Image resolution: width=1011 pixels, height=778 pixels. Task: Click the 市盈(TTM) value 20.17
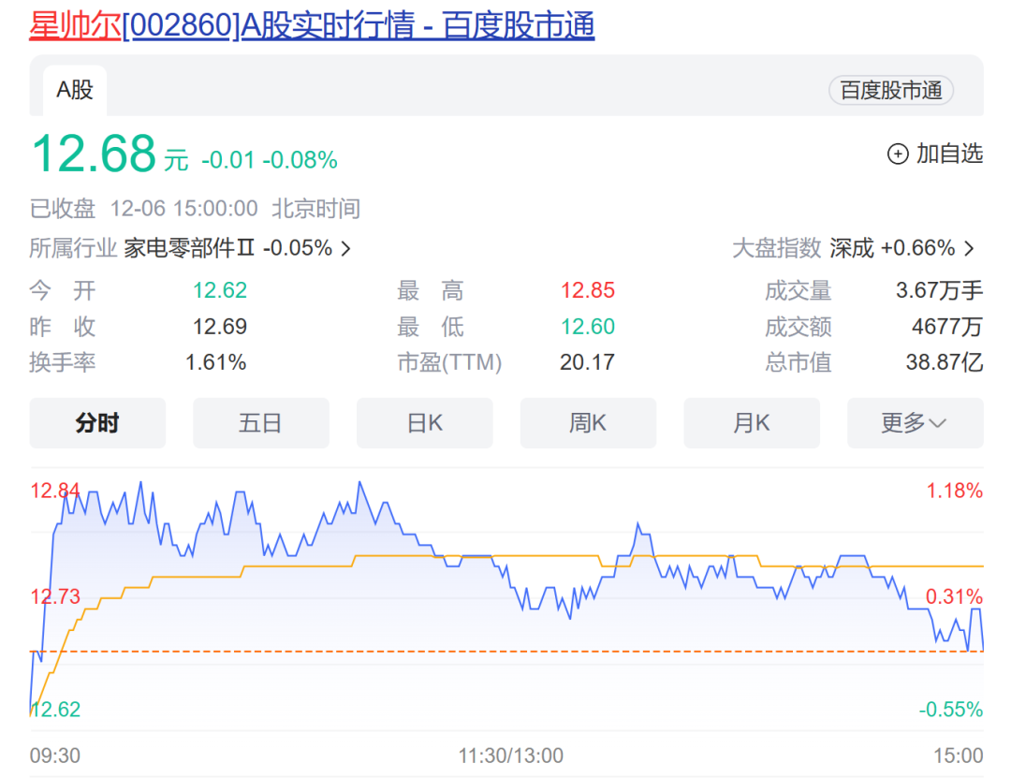[587, 362]
